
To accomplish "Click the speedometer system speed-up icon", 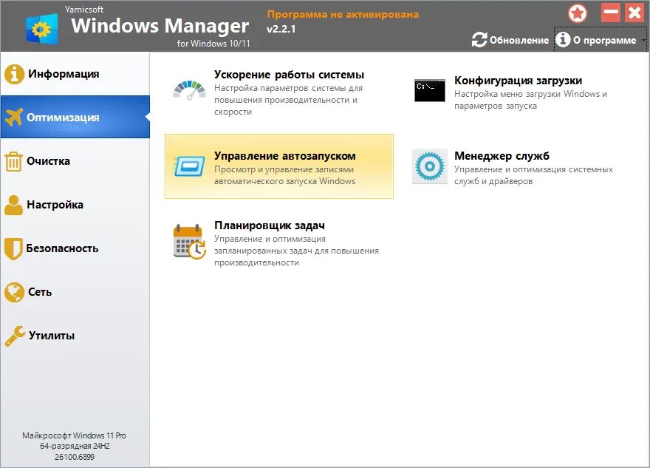I will point(189,91).
